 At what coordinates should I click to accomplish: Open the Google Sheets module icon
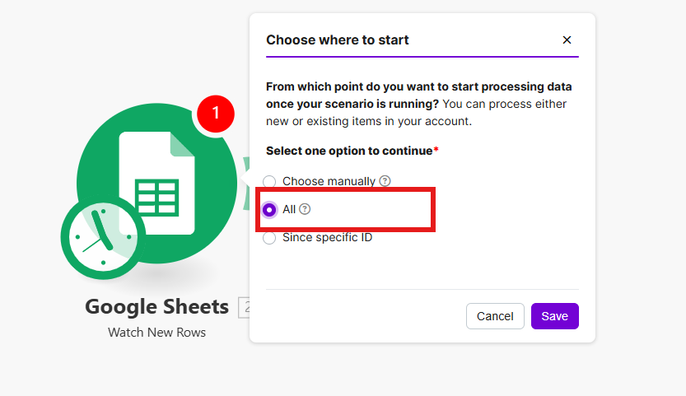pos(158,179)
